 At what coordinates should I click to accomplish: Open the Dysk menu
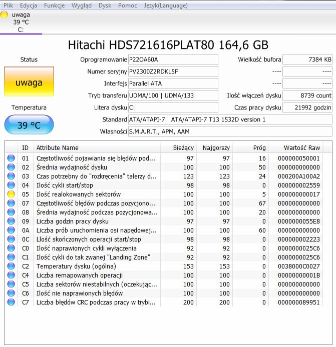105,5
